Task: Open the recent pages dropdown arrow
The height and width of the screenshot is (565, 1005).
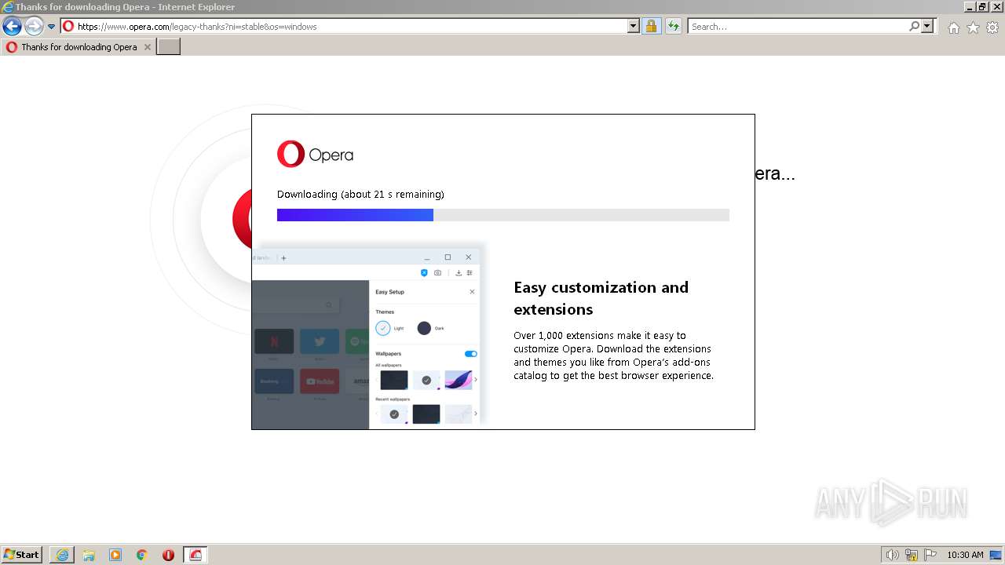Action: click(52, 27)
